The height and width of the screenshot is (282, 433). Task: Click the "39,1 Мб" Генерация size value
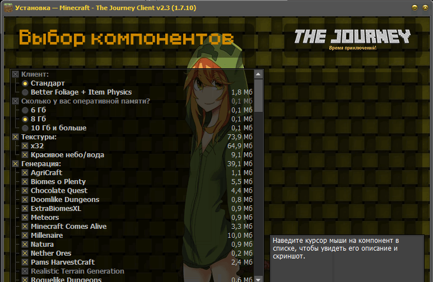tap(240, 164)
